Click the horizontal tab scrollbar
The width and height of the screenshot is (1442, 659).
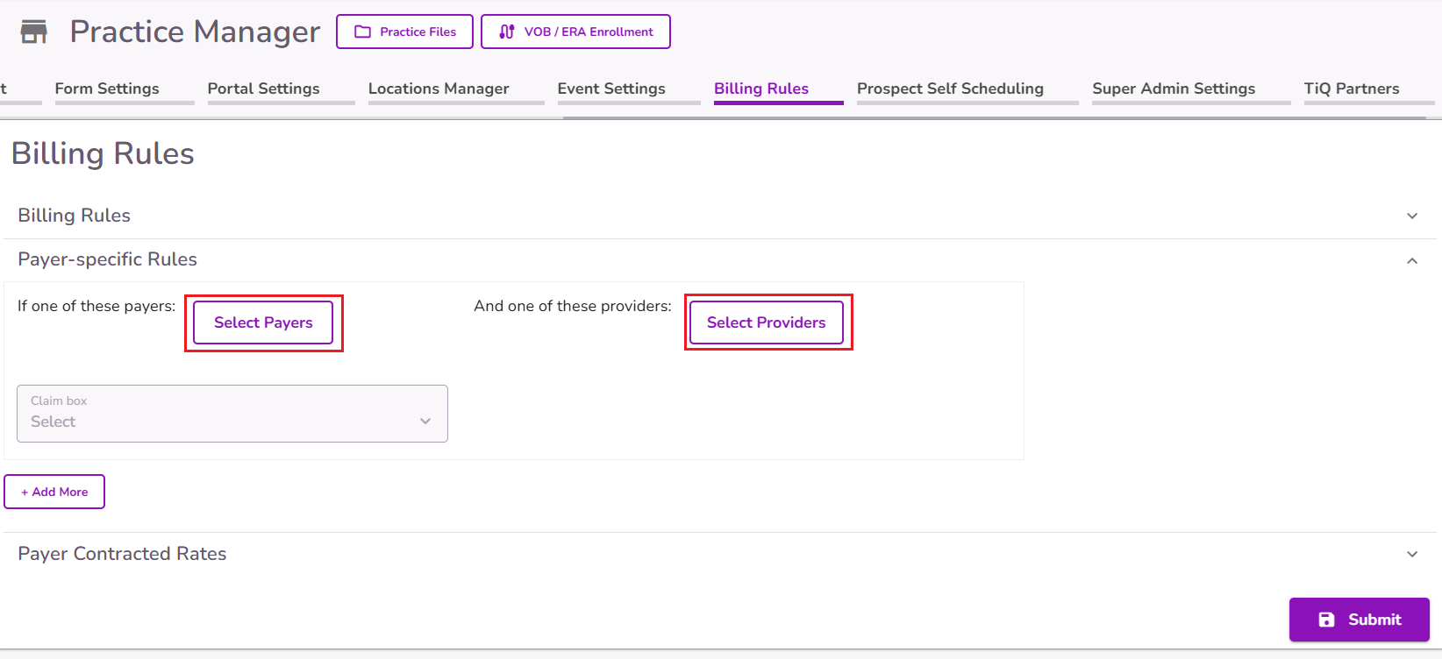point(994,117)
